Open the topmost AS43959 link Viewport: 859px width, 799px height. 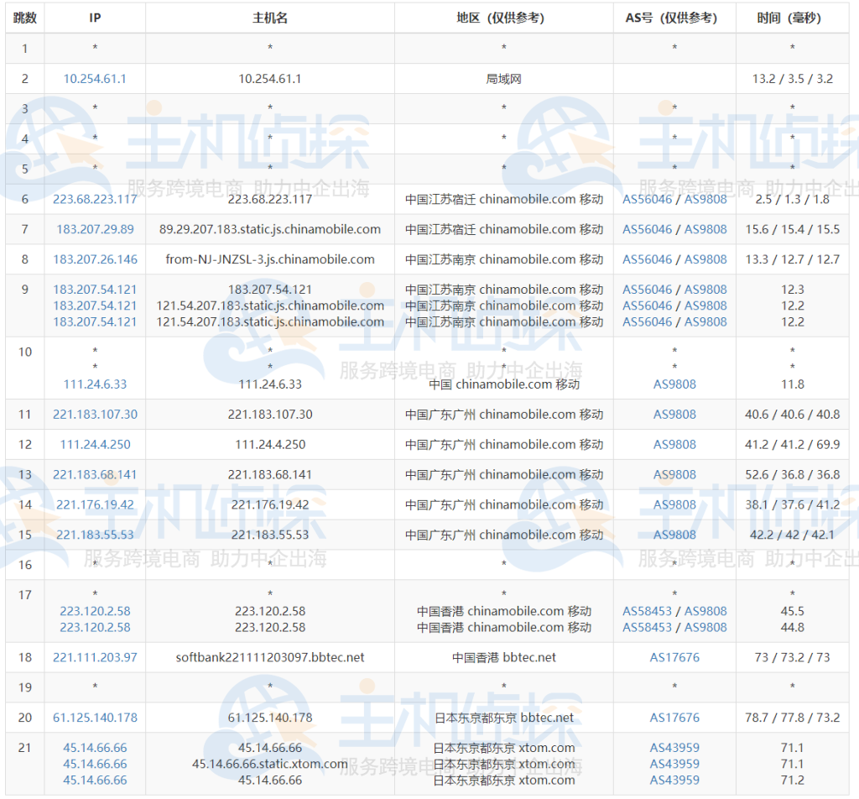click(674, 748)
